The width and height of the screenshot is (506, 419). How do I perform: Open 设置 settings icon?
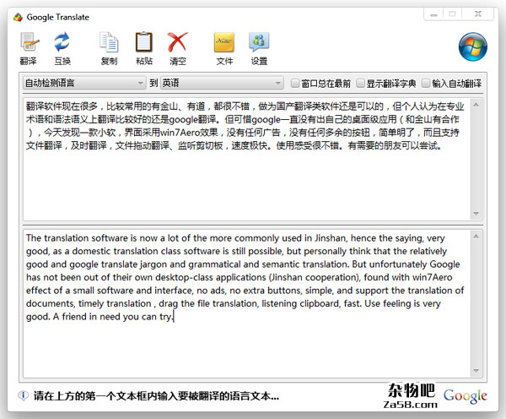click(259, 41)
